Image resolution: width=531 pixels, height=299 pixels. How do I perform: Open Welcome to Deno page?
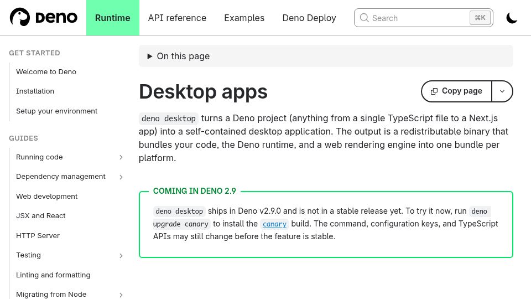coord(46,71)
